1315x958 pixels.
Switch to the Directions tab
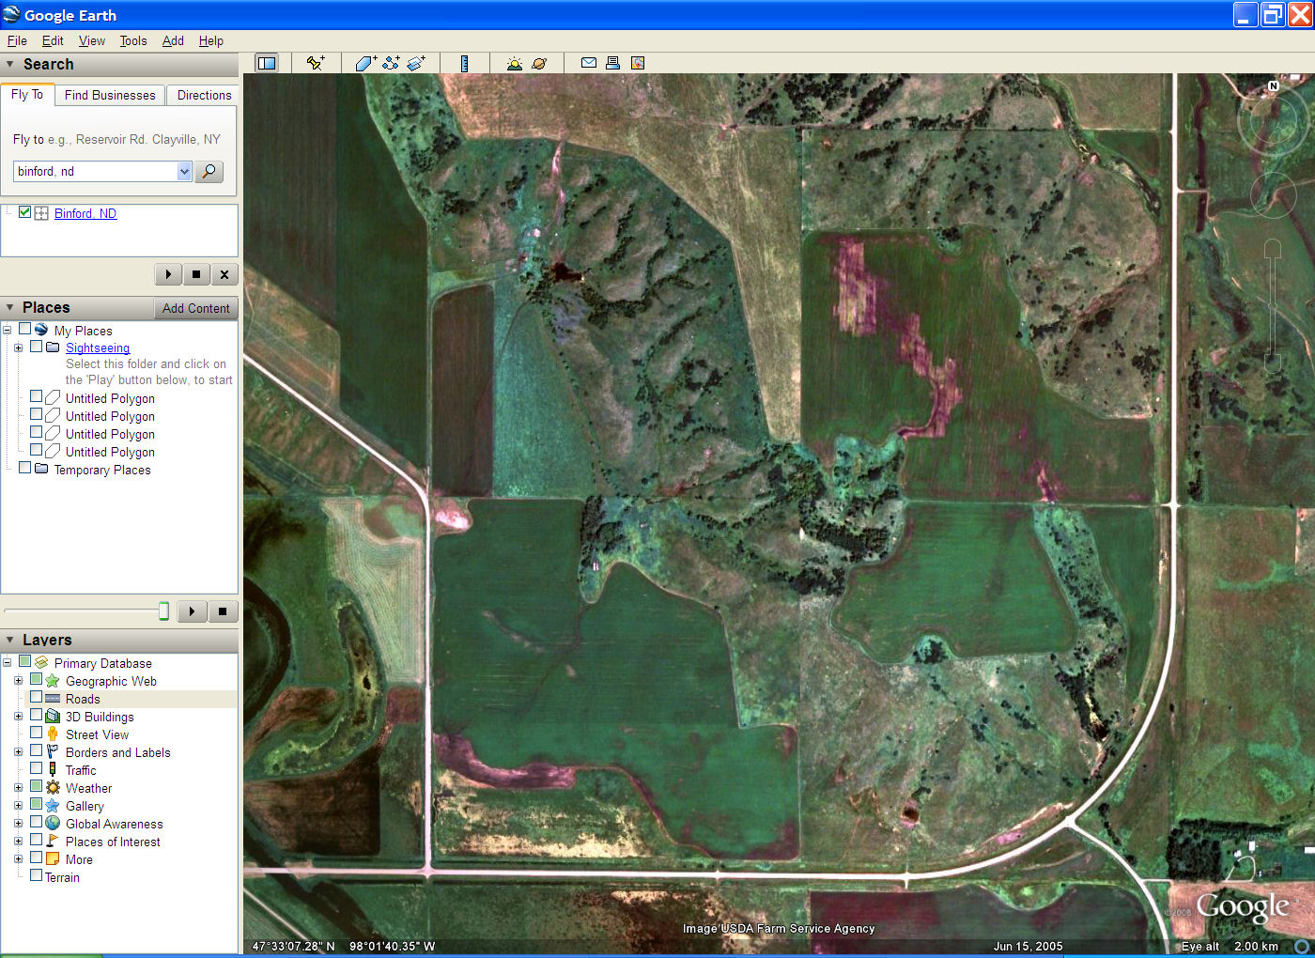pyautogui.click(x=204, y=95)
